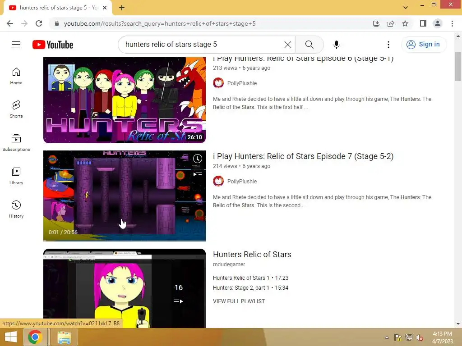Viewport: 462px width, 346px height.
Task: Activate voice search microphone
Action: click(336, 45)
